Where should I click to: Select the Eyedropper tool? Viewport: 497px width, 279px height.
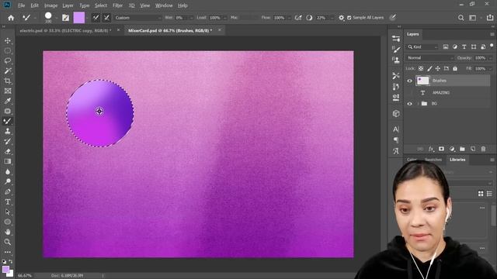tap(8, 101)
